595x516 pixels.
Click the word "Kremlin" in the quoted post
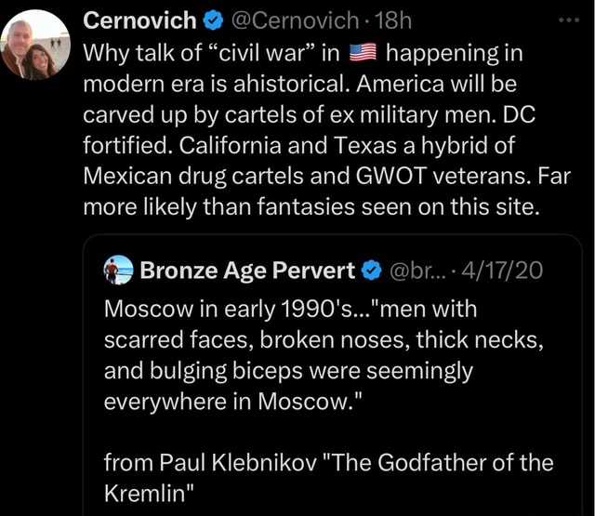pyautogui.click(x=149, y=494)
